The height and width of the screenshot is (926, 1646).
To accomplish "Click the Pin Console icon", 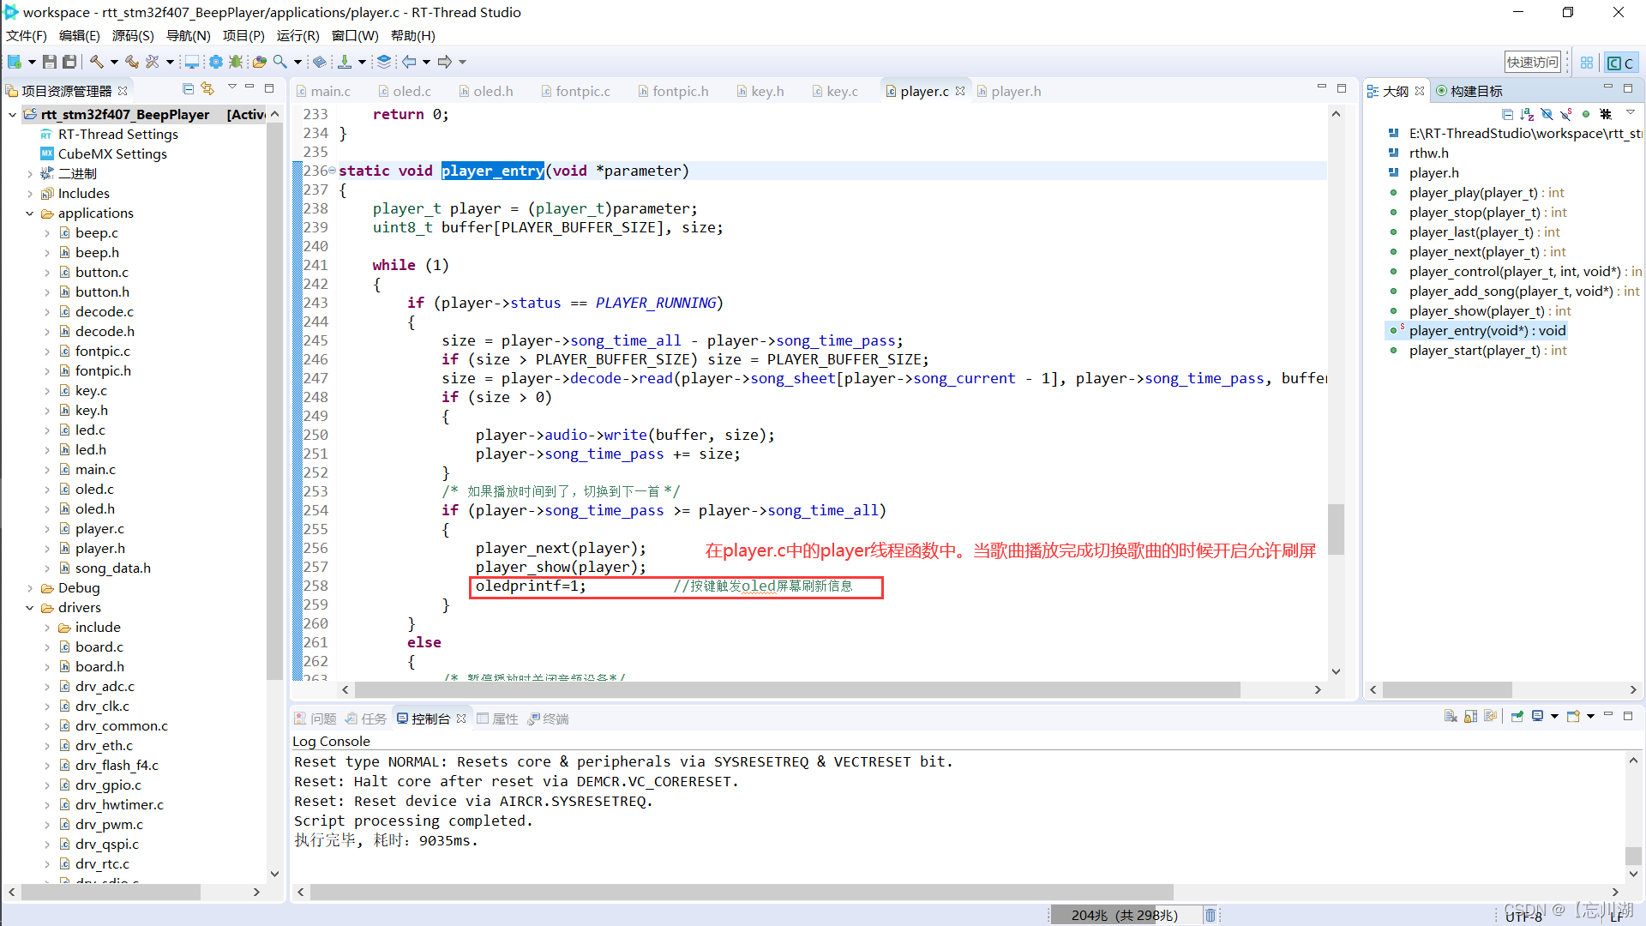I will [1517, 717].
